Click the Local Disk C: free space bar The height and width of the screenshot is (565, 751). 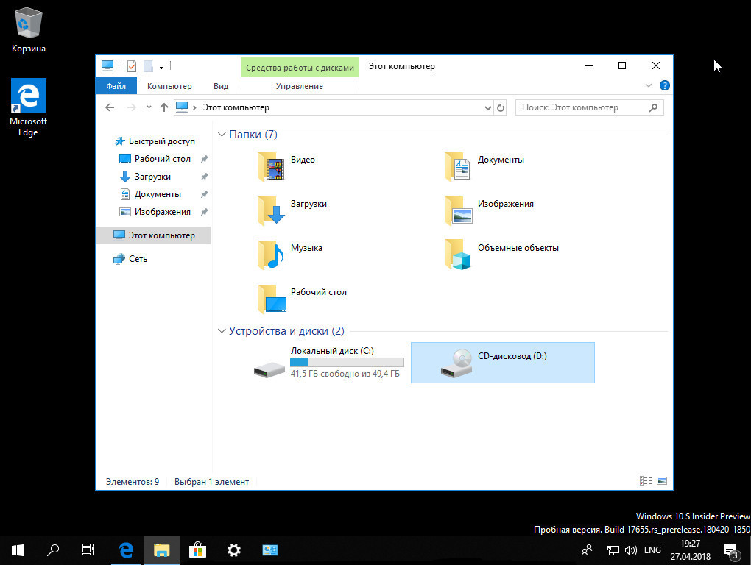[x=347, y=363]
